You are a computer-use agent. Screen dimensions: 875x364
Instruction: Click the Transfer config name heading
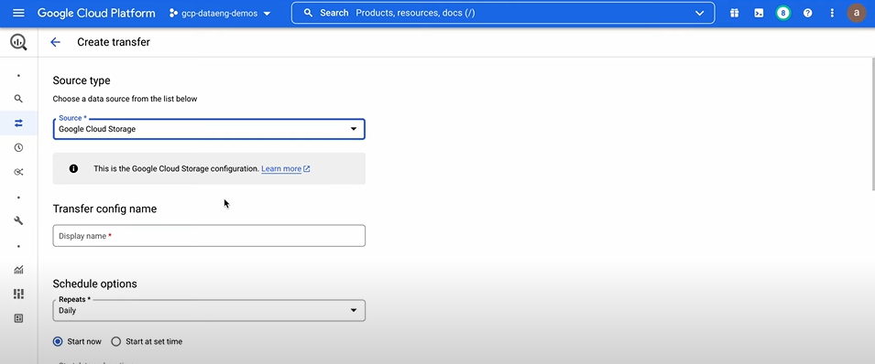click(x=104, y=209)
